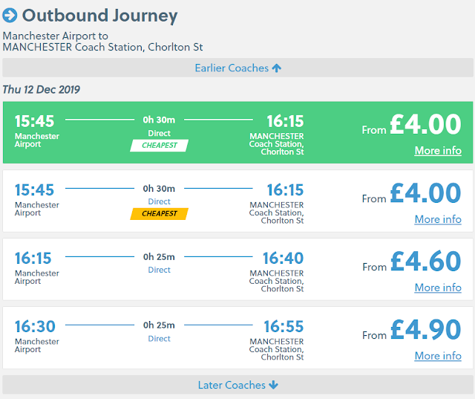475x399 pixels.
Task: Open More info for the £4.60 coach
Action: coord(438,288)
